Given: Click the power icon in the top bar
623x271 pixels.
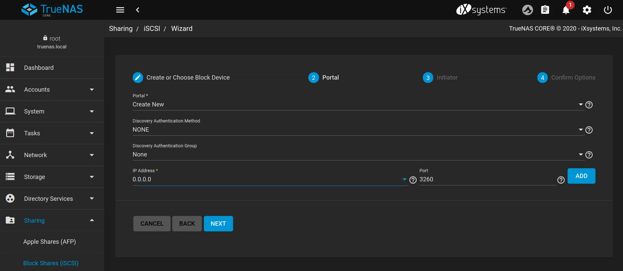Looking at the screenshot, I should click(x=608, y=10).
